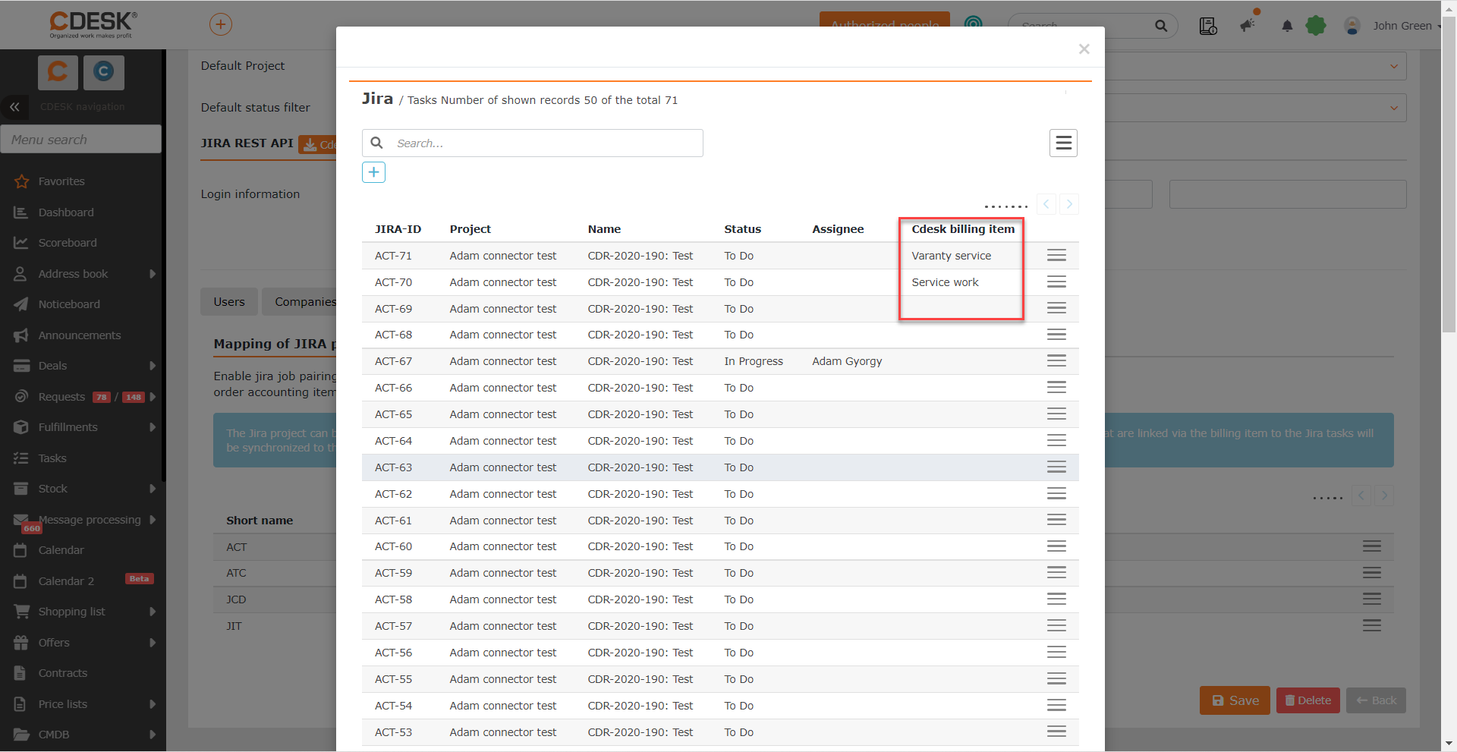Image resolution: width=1457 pixels, height=752 pixels.
Task: Open Announcements in the sidebar
Action: [81, 335]
